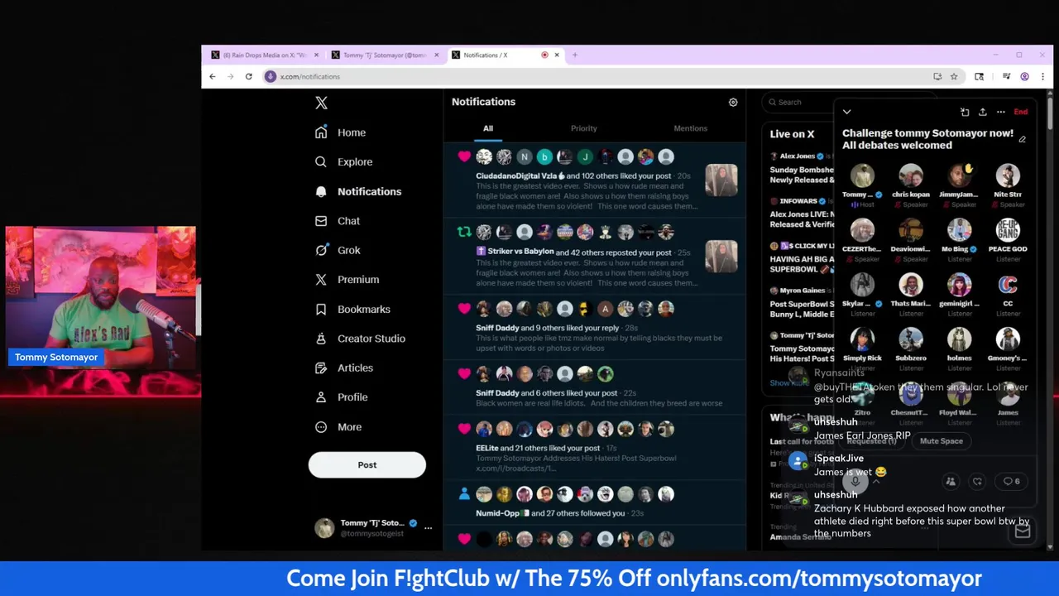Screen dimensions: 1059x596
Task: Click the install app icon in address bar
Action: pyautogui.click(x=937, y=76)
